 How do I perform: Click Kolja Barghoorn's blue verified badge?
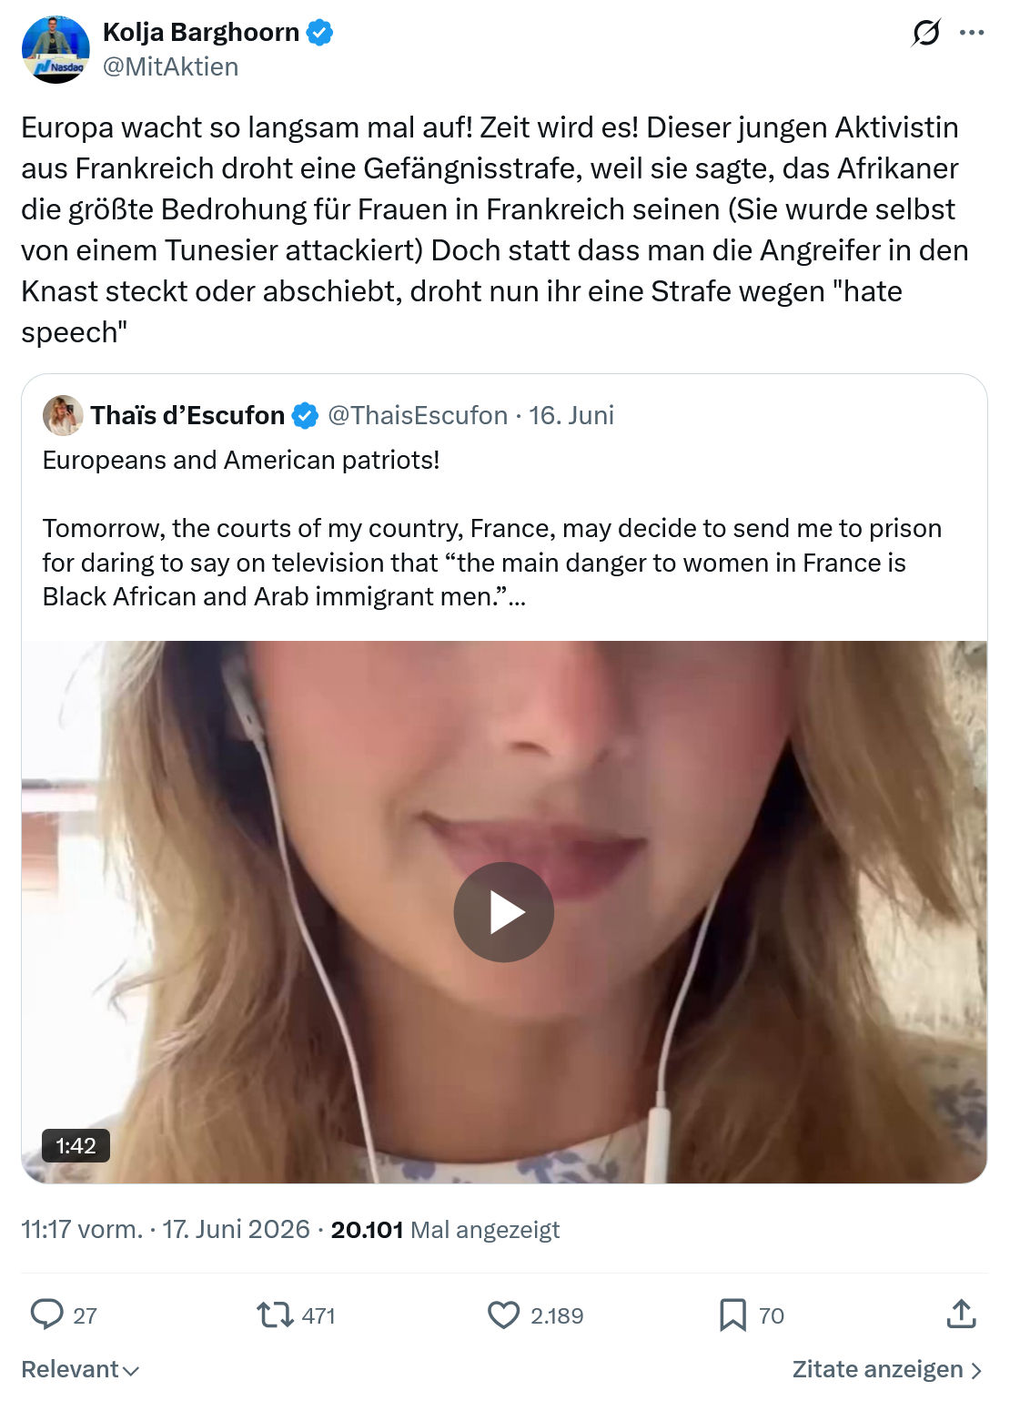(x=319, y=33)
